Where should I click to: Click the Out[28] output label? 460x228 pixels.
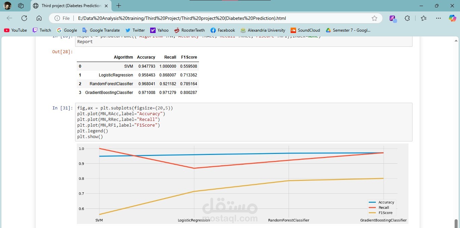pos(62,52)
